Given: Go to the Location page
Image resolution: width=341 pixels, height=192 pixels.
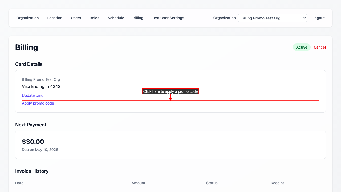Looking at the screenshot, I should [55, 18].
